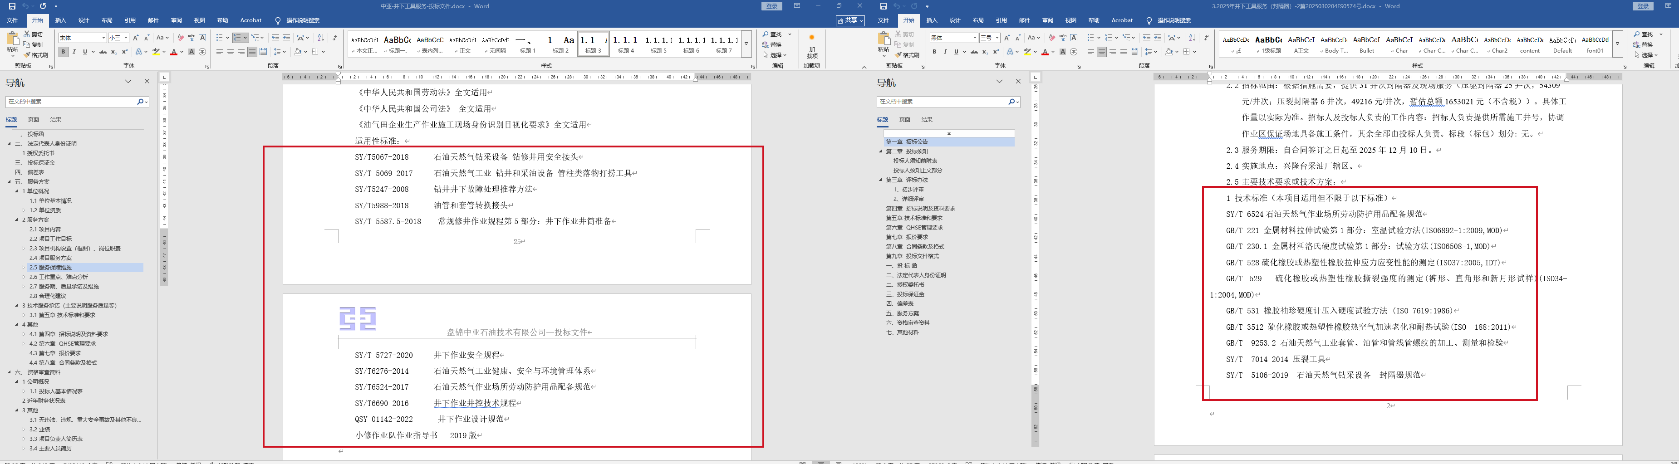
Task: Toggle center alignment in the right window
Action: [x=1101, y=52]
